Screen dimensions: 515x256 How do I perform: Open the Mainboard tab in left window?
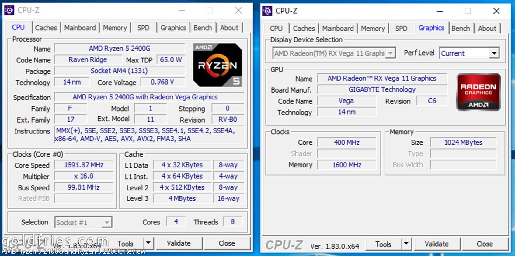(x=80, y=28)
